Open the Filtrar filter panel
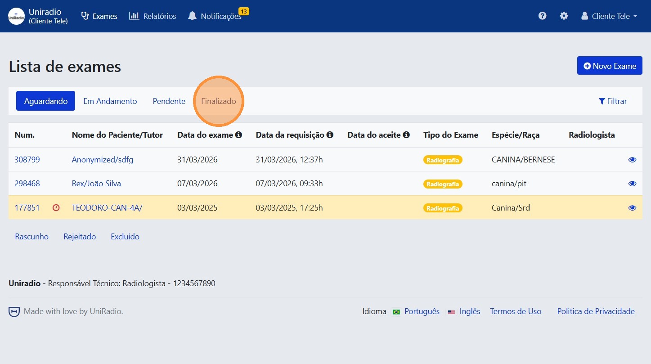The height and width of the screenshot is (364, 651). (x=613, y=101)
